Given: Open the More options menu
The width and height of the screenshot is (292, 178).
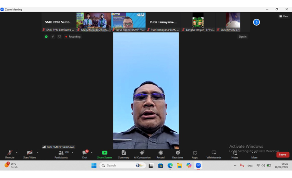Looking at the screenshot, I should (254, 154).
